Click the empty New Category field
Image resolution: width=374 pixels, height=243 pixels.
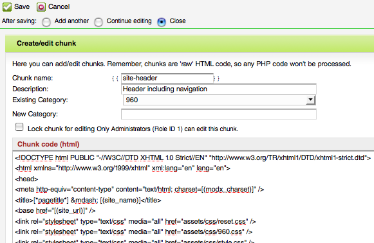point(219,114)
